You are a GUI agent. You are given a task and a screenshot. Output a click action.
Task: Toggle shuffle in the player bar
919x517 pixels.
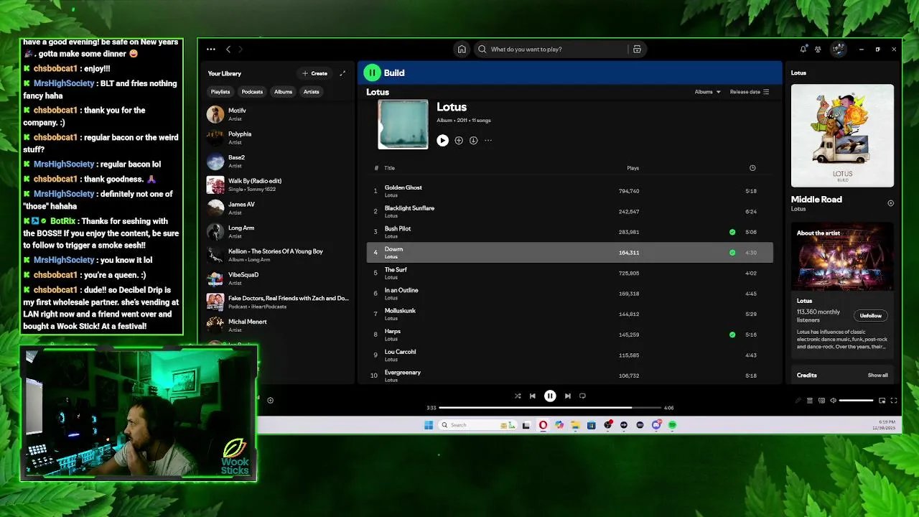coord(518,396)
